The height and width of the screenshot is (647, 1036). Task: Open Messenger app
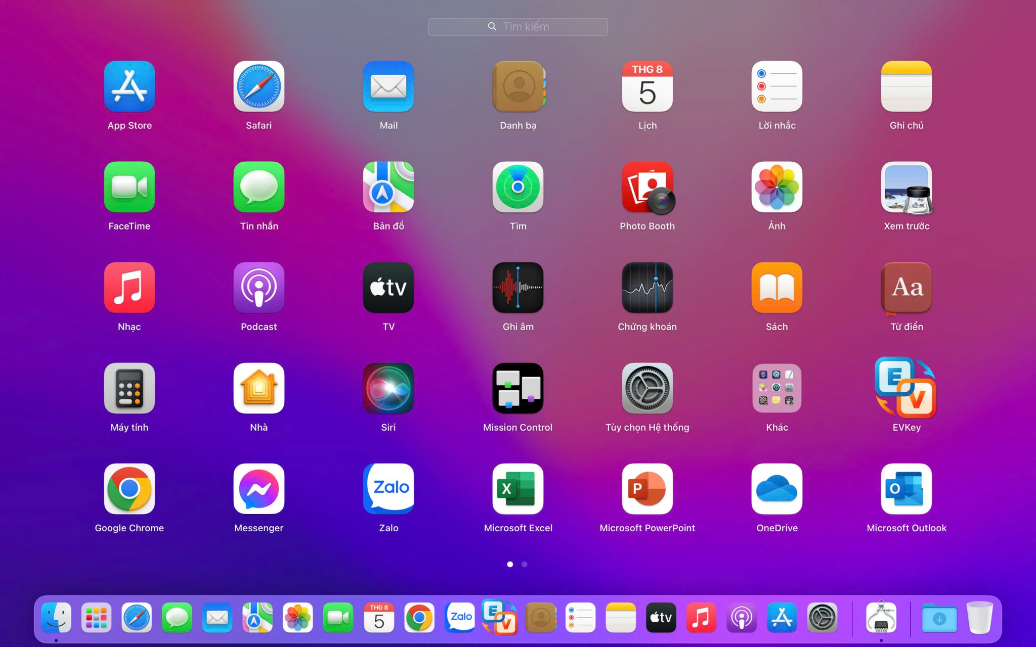[x=259, y=489]
